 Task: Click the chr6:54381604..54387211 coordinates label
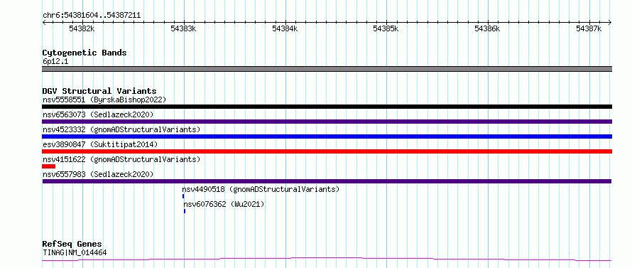click(x=92, y=15)
